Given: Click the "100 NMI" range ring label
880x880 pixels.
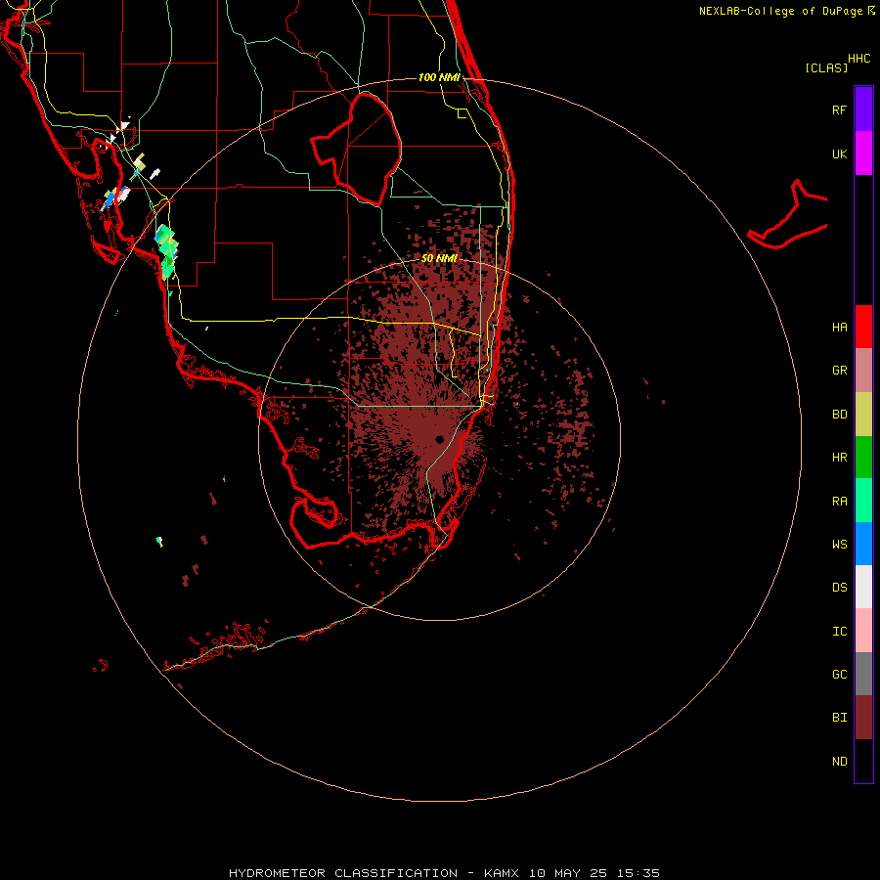Looking at the screenshot, I should pos(439,77).
